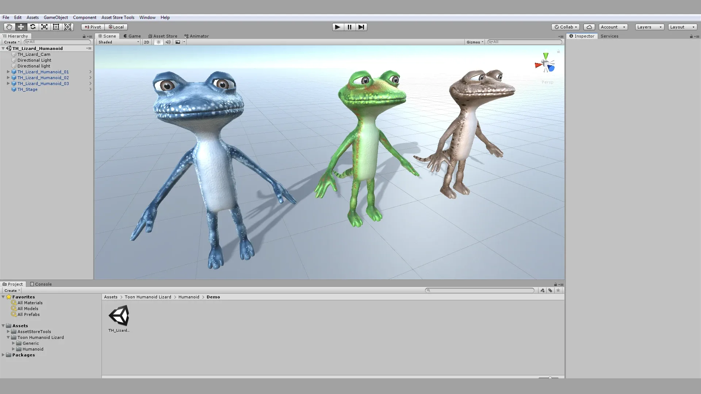Image resolution: width=701 pixels, height=394 pixels.
Task: Select TH_Stage object in hierarchy
Action: pyautogui.click(x=27, y=89)
